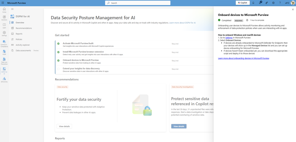296x142 pixels.
Task: Open the notifications bell icon
Action: point(253,3)
